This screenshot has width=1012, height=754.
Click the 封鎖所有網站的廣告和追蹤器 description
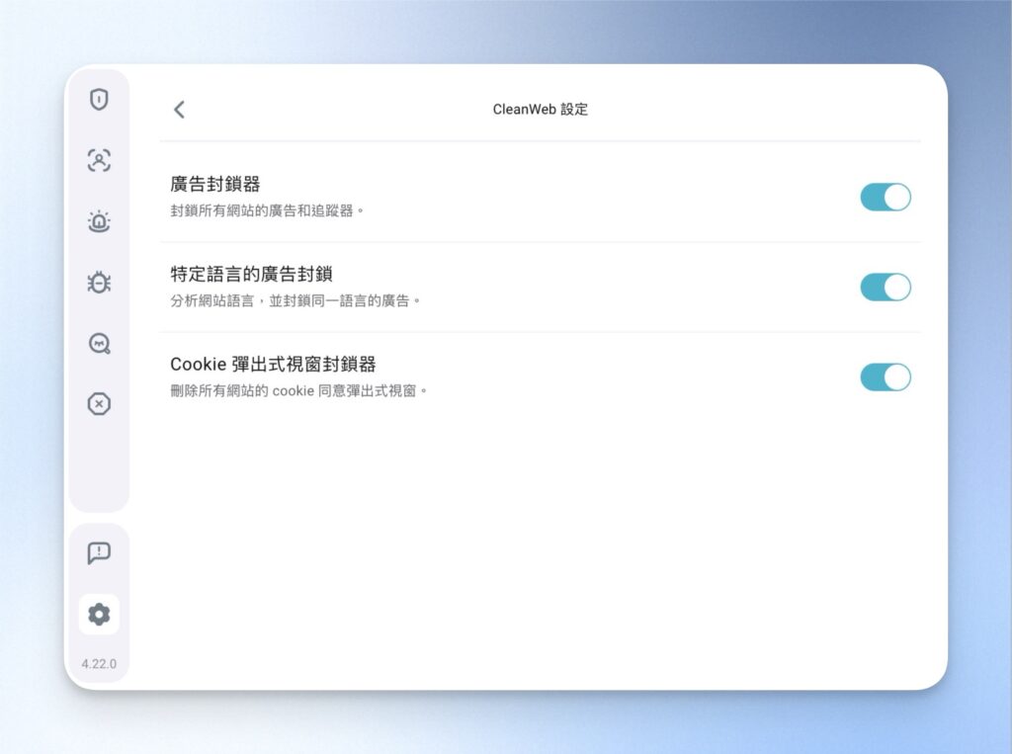tap(267, 211)
